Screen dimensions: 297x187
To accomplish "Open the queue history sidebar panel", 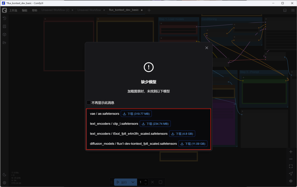I will click(4, 18).
